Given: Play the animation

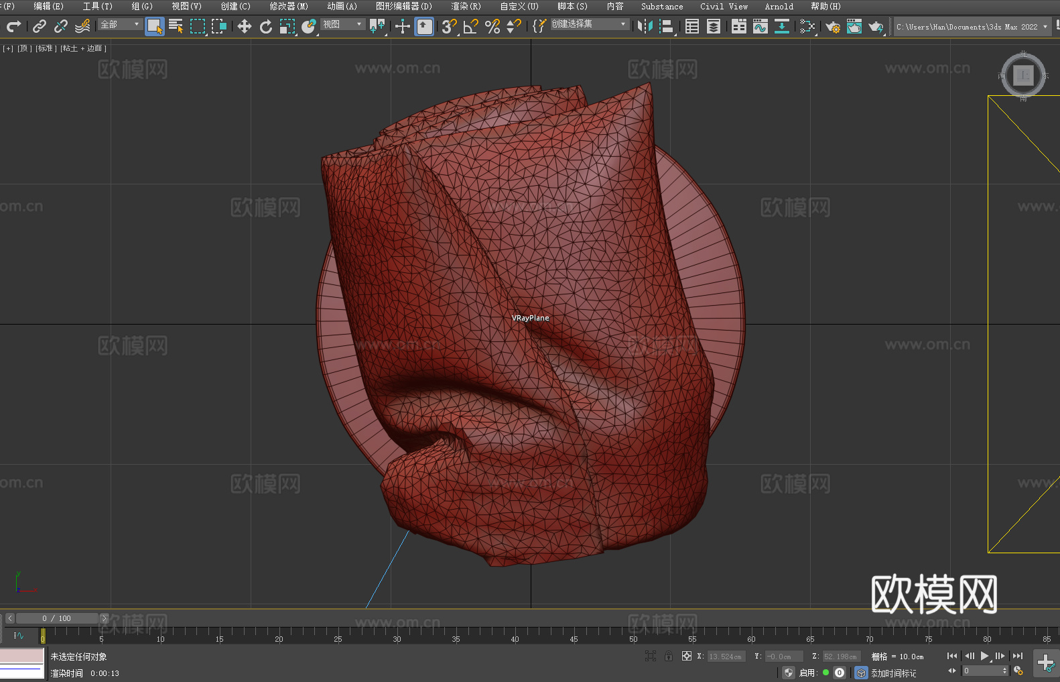Looking at the screenshot, I should (x=984, y=656).
